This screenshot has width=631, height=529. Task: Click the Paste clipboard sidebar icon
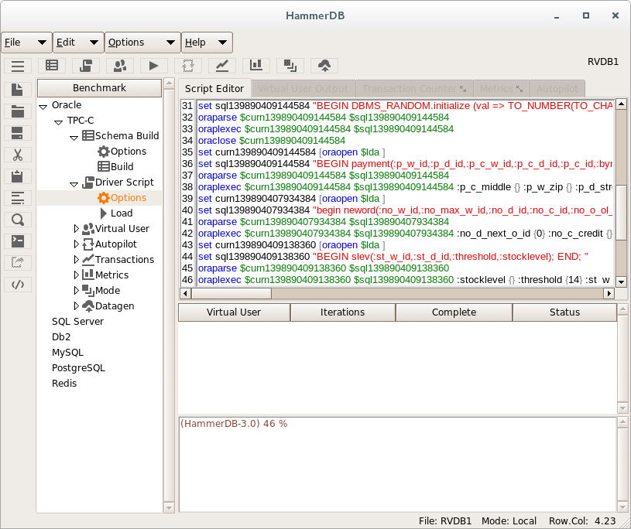coord(18,176)
